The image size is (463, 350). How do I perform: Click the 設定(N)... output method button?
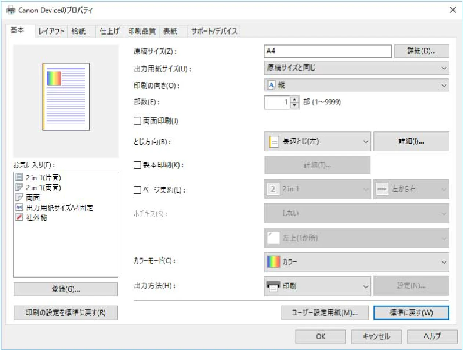pos(411,286)
